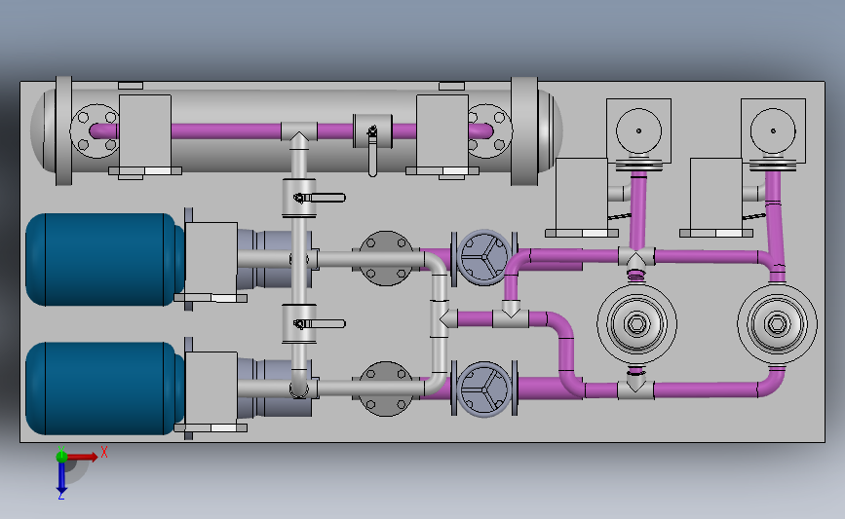Viewport: 845px width, 519px height.
Task: Select the upper handwheel gate valve
Action: 484,258
